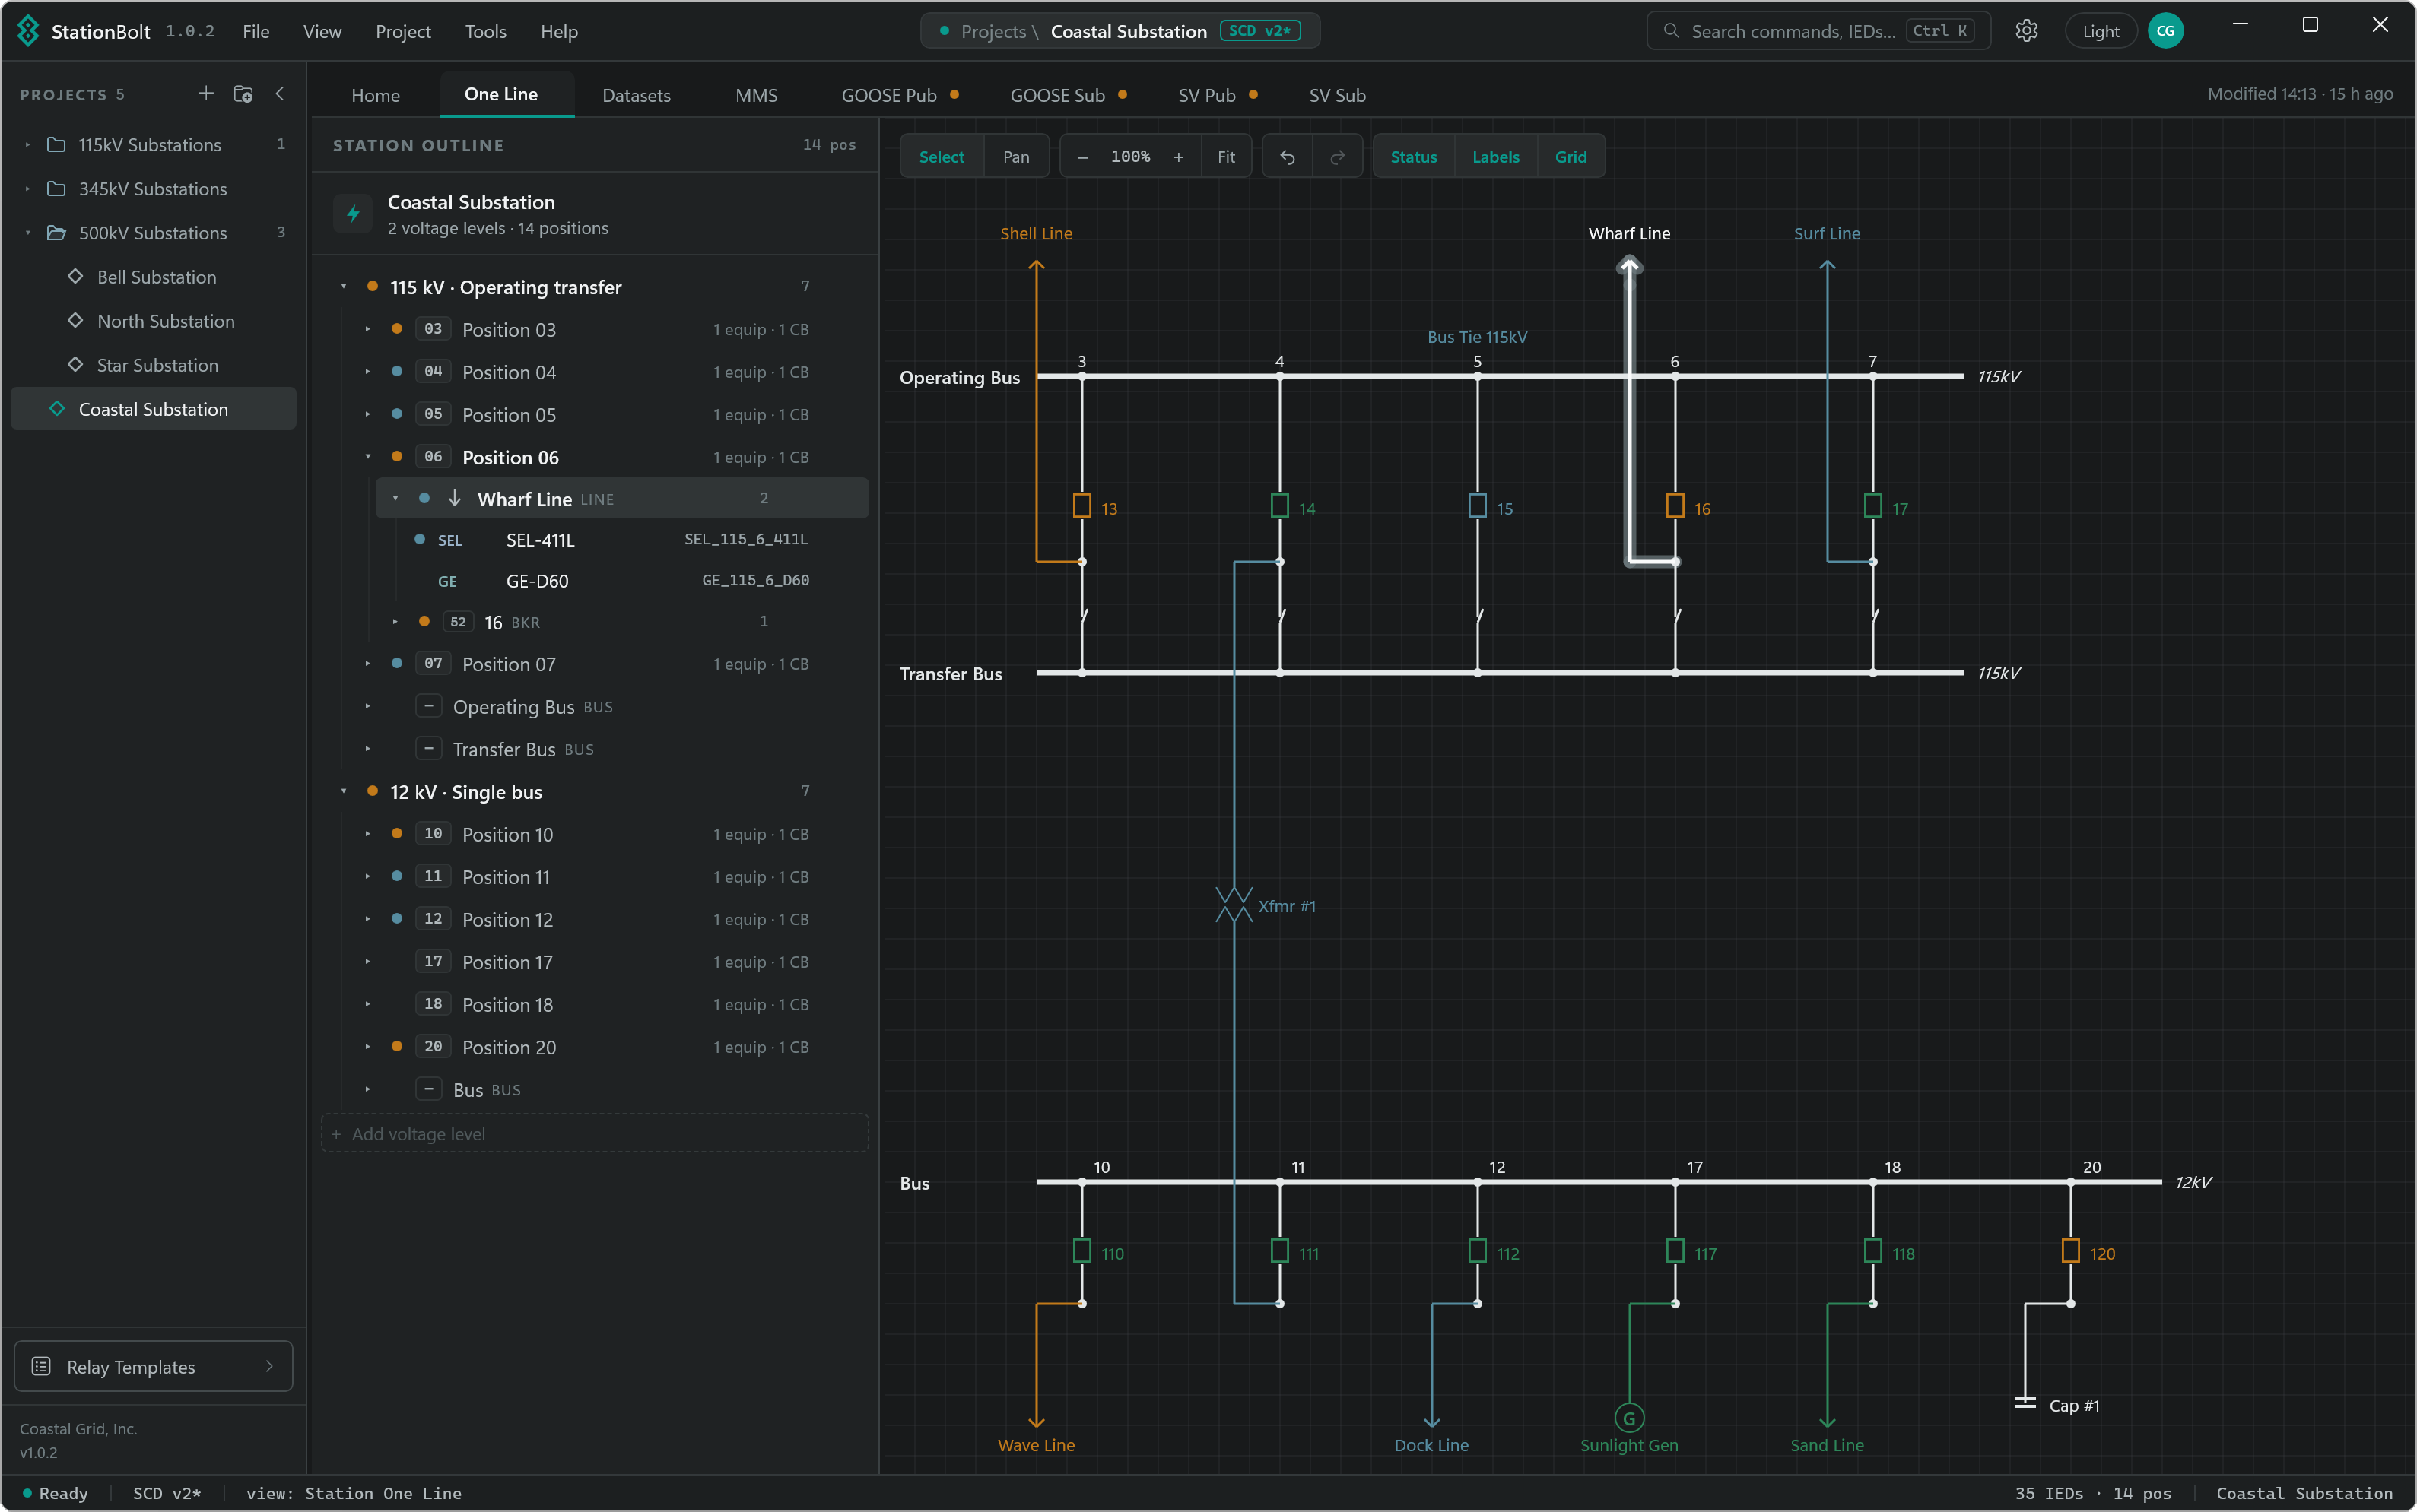This screenshot has height=1512, width=2417.
Task: Open the File menu
Action: point(256,31)
